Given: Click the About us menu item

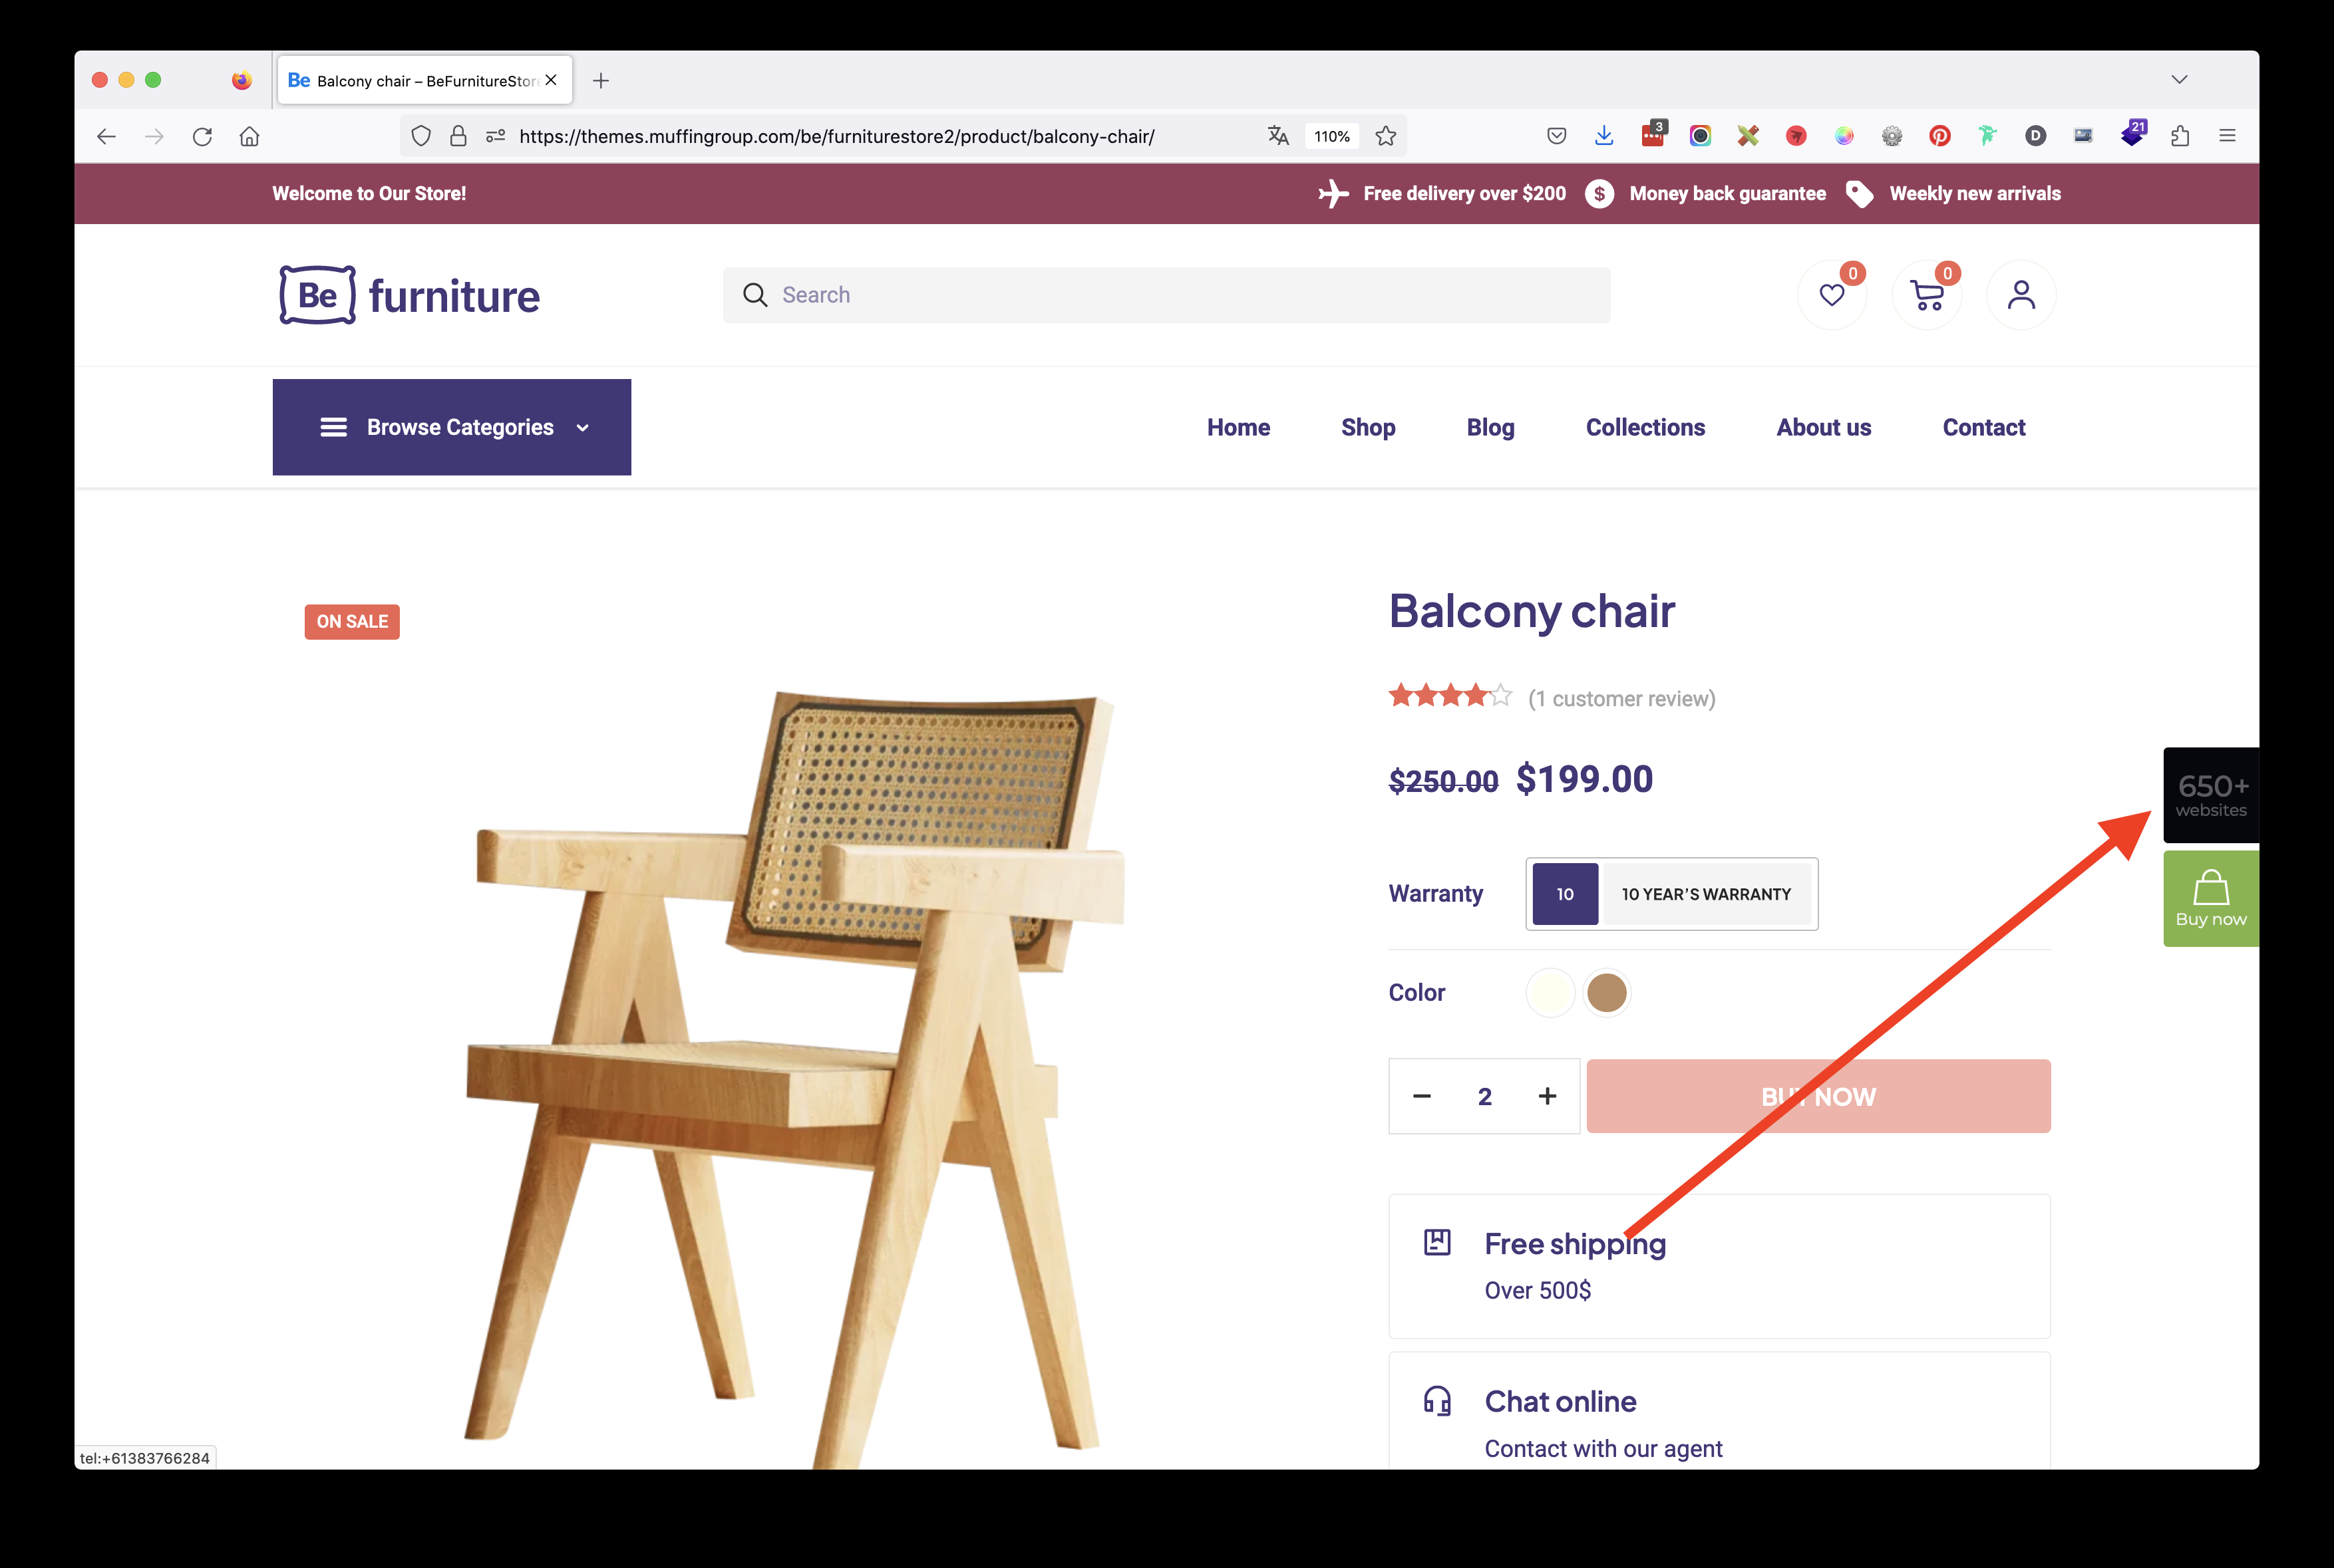Looking at the screenshot, I should pyautogui.click(x=1823, y=427).
